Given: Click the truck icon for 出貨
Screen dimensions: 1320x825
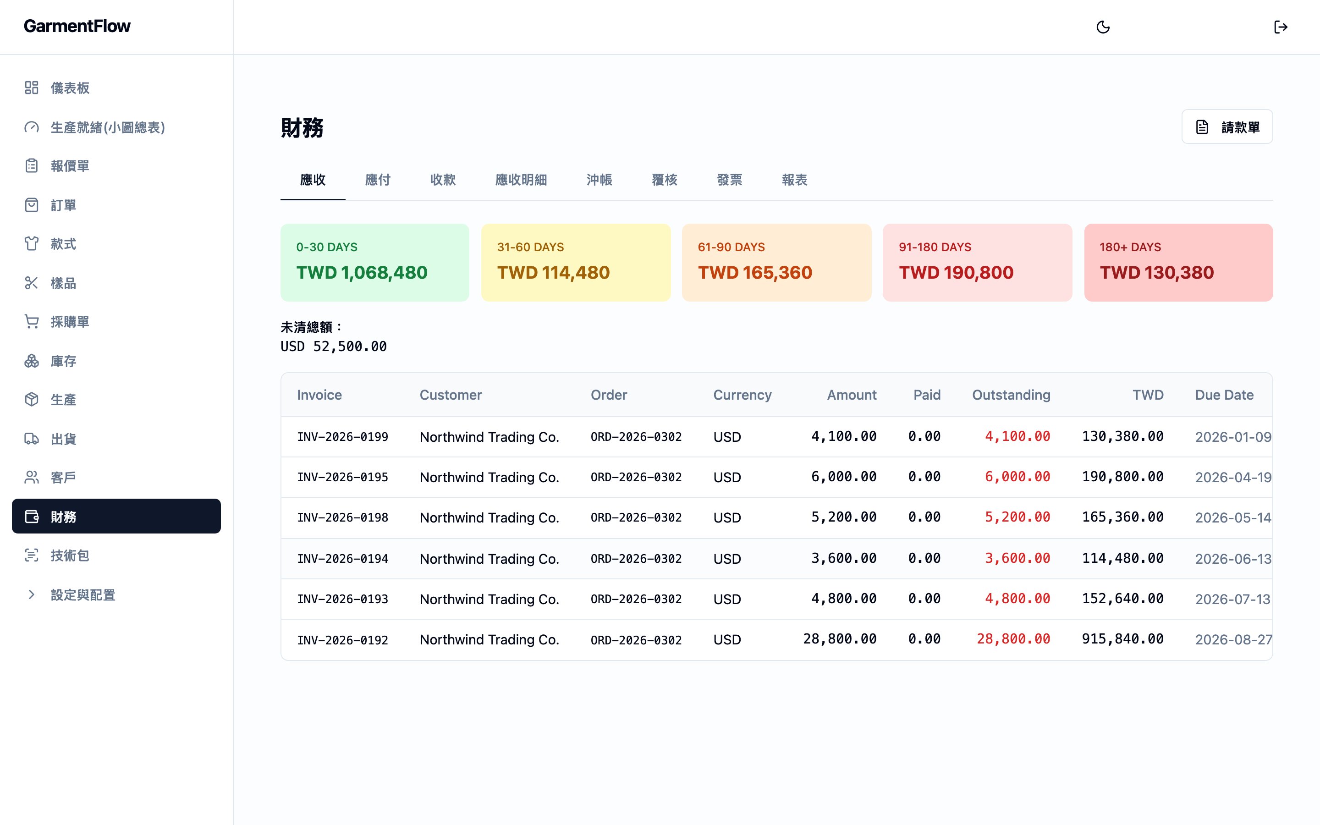Looking at the screenshot, I should tap(32, 439).
